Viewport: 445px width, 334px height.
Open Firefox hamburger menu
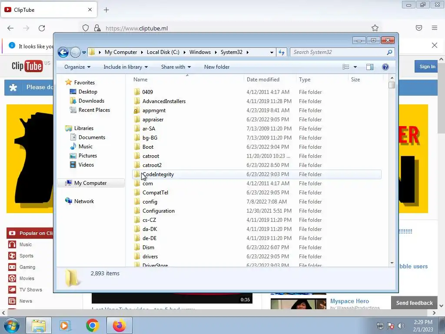(435, 28)
